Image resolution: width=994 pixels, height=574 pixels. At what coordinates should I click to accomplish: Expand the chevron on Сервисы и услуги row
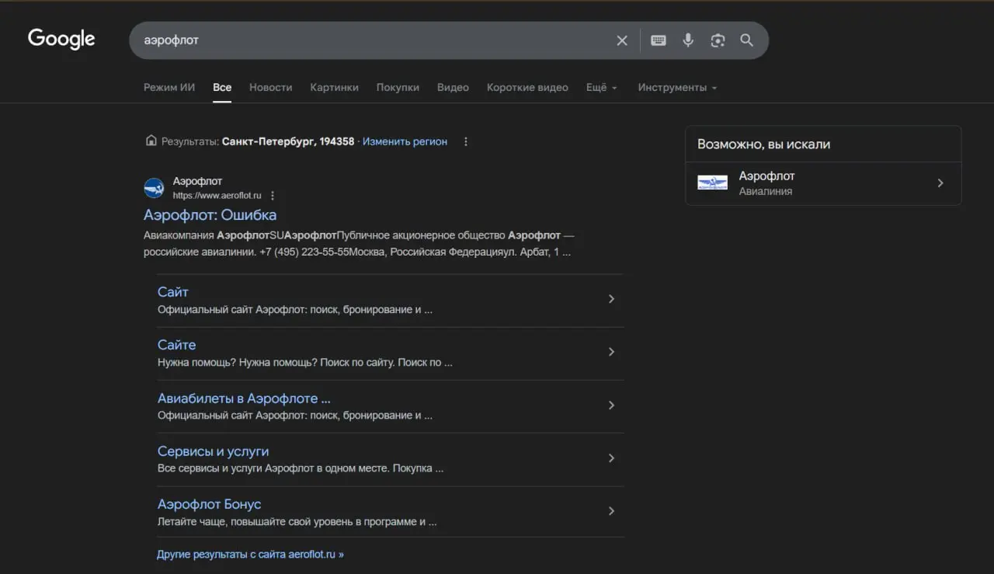[x=611, y=458]
